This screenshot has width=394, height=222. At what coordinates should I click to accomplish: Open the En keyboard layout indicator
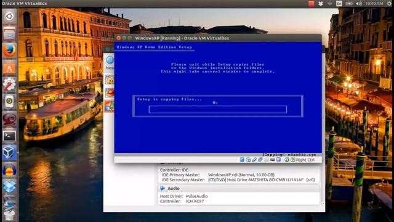point(339,4)
